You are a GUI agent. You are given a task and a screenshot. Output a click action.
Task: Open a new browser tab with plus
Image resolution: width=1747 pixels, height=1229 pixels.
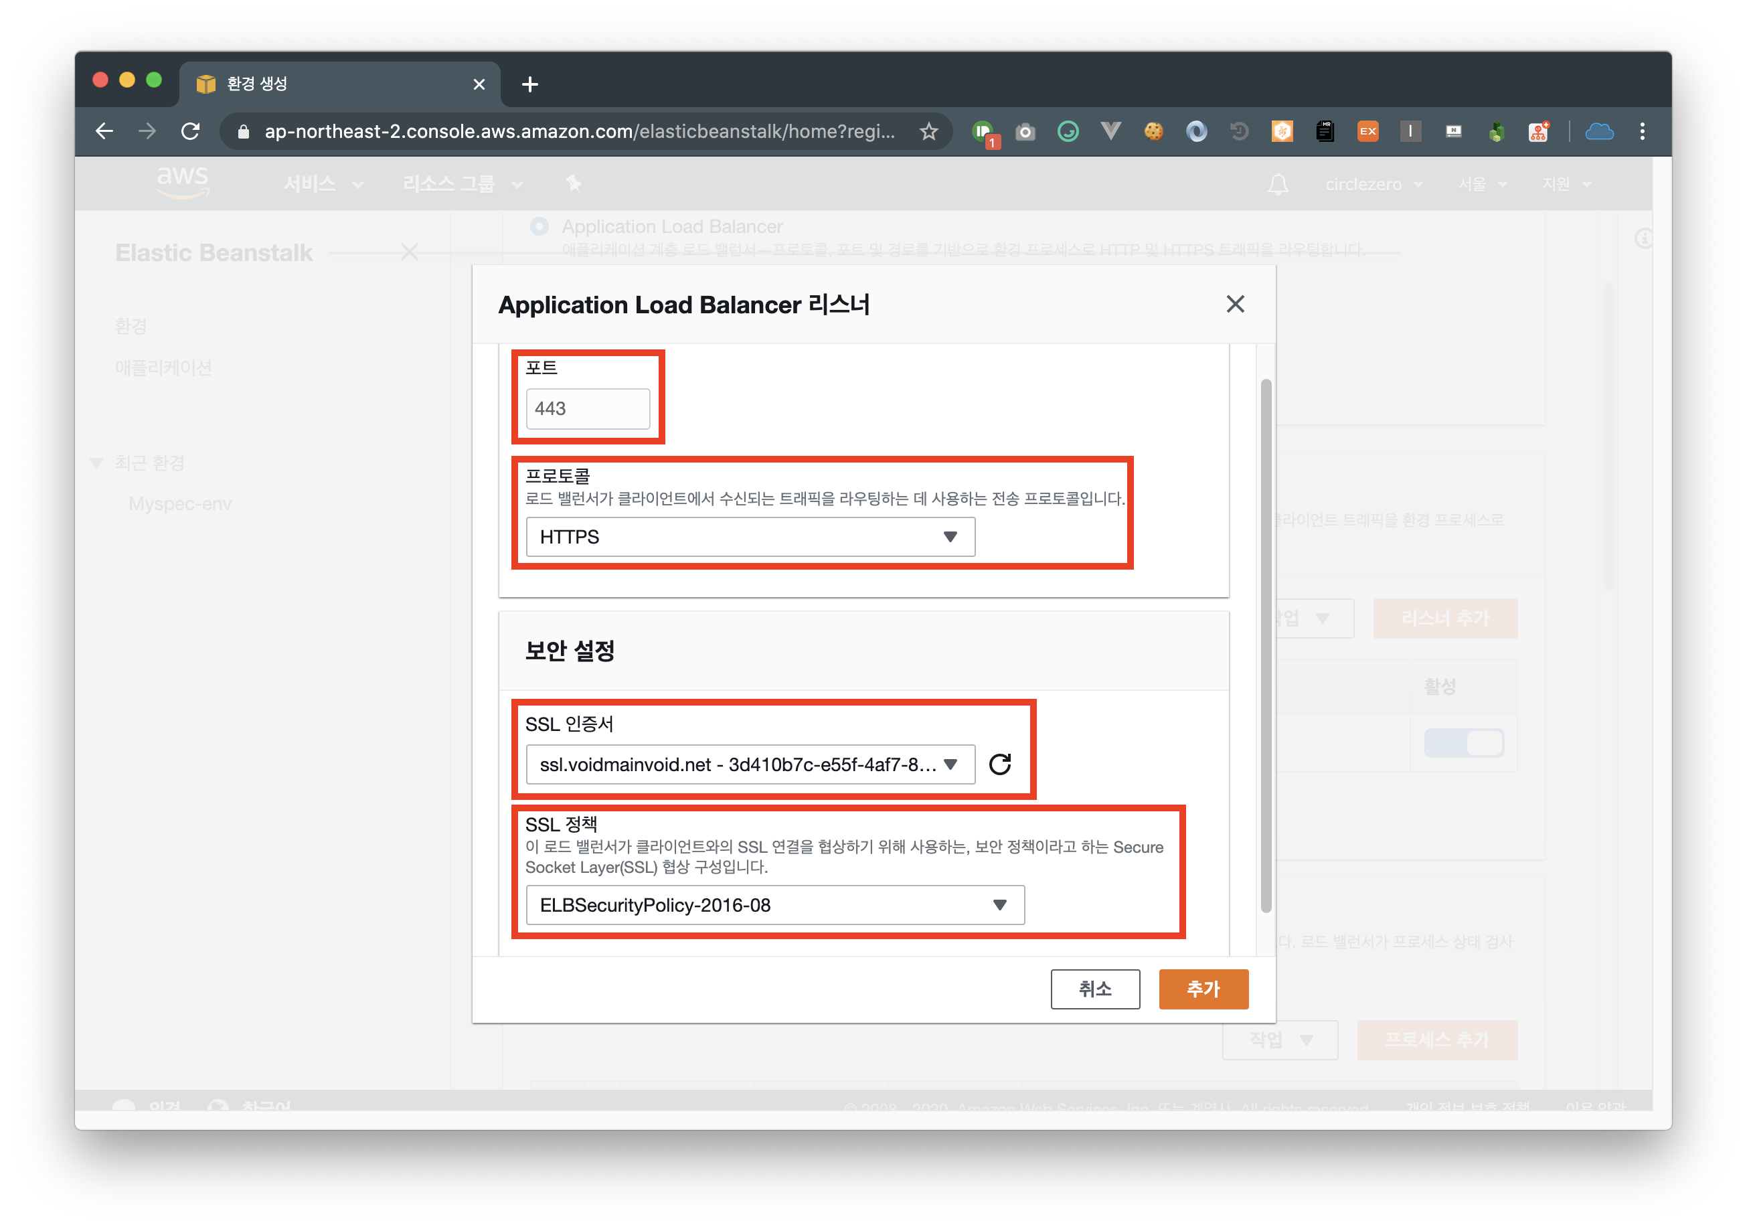(x=530, y=84)
